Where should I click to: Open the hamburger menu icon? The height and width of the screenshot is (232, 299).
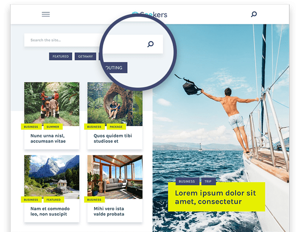coord(46,14)
